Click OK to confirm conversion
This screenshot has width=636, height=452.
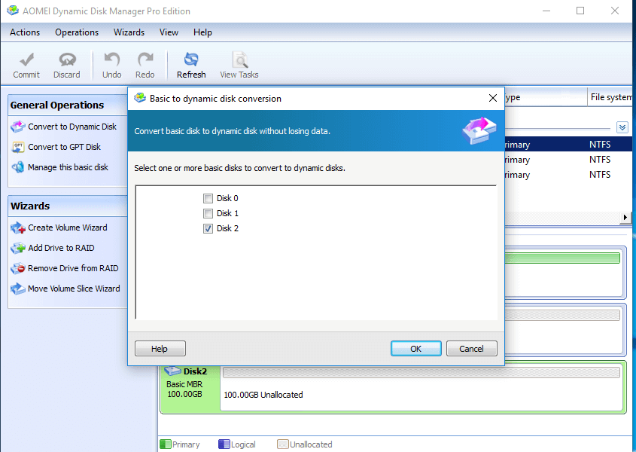click(415, 349)
